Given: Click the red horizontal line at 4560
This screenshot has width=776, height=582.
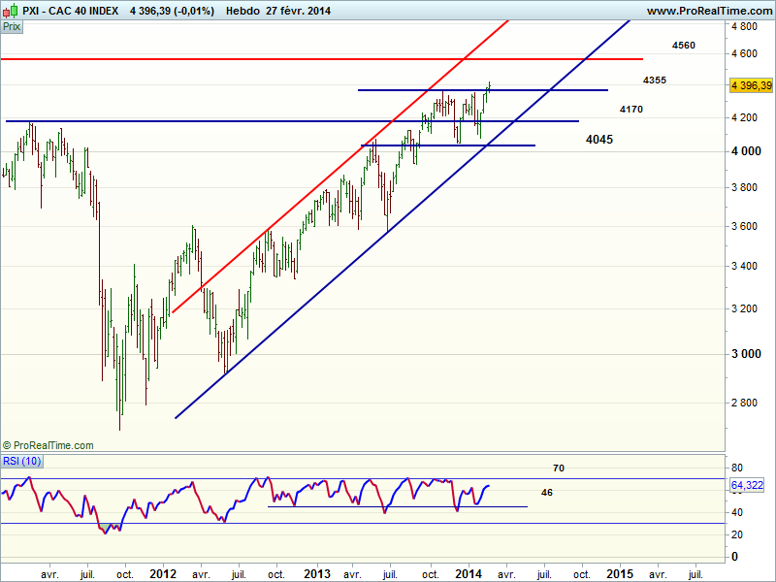Looking at the screenshot, I should click(291, 59).
